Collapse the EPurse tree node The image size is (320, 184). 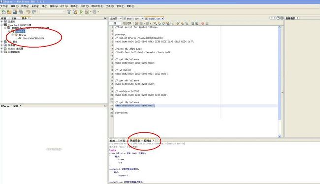pyautogui.click(x=12, y=35)
